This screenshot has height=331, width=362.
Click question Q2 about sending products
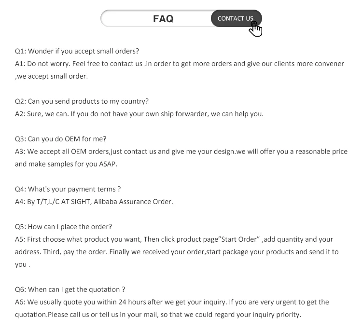coord(82,101)
